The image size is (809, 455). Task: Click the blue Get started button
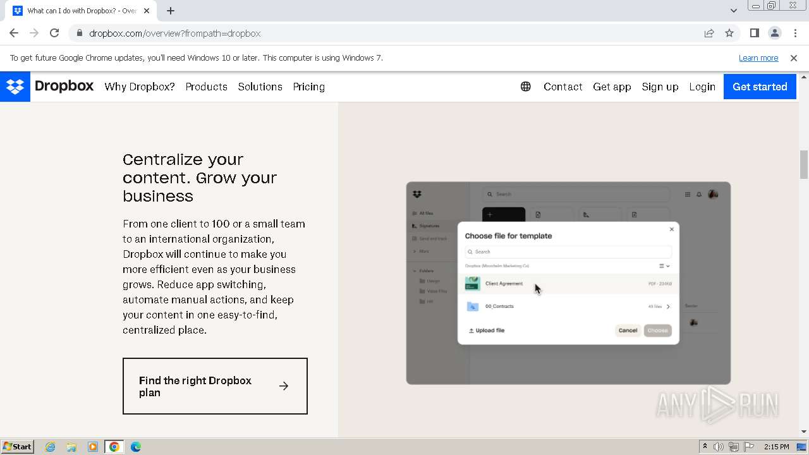pos(760,87)
